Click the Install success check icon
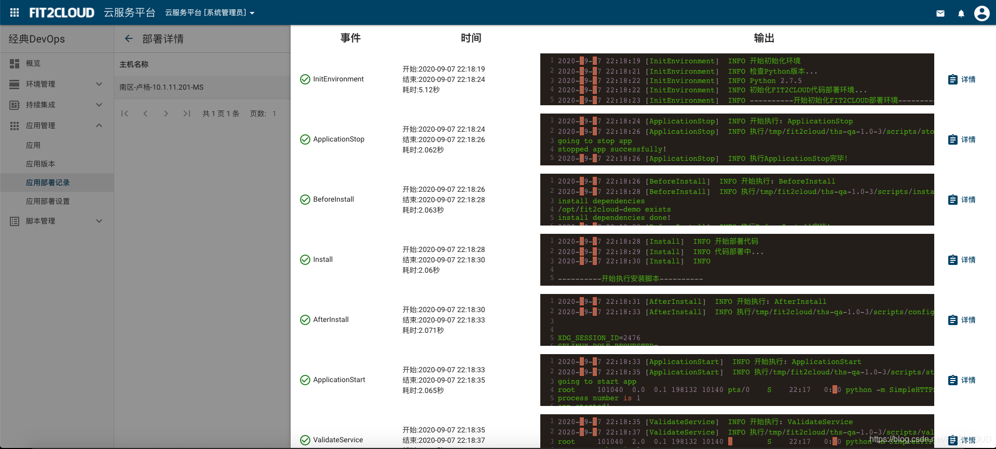The width and height of the screenshot is (996, 449). pyautogui.click(x=305, y=260)
